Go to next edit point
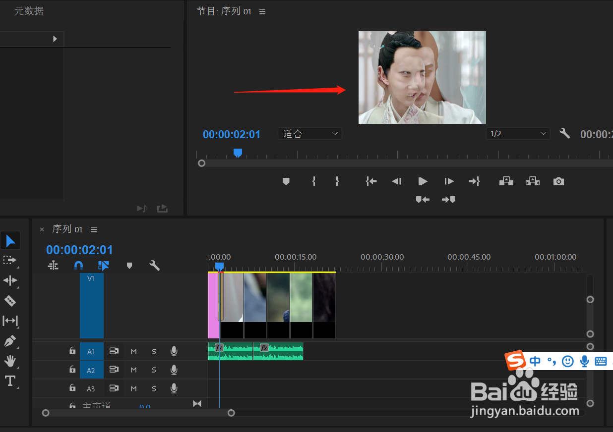Viewport: 613px width, 432px height. coord(449,200)
